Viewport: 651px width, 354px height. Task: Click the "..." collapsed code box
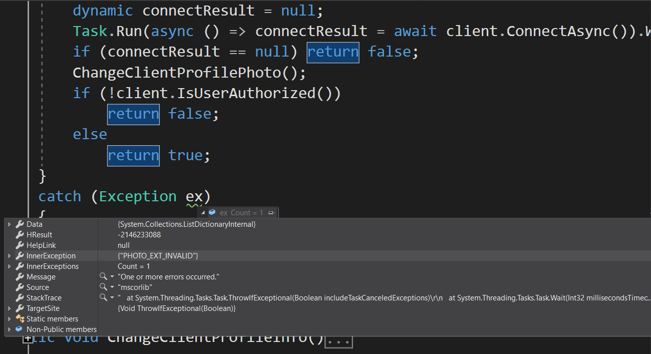pyautogui.click(x=339, y=341)
